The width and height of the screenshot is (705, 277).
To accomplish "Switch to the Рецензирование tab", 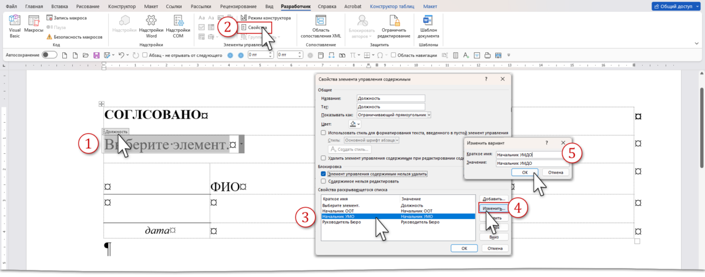I will click(x=233, y=6).
